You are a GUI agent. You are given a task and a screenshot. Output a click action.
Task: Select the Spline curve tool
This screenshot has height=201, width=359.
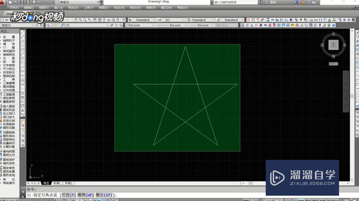[23, 67]
